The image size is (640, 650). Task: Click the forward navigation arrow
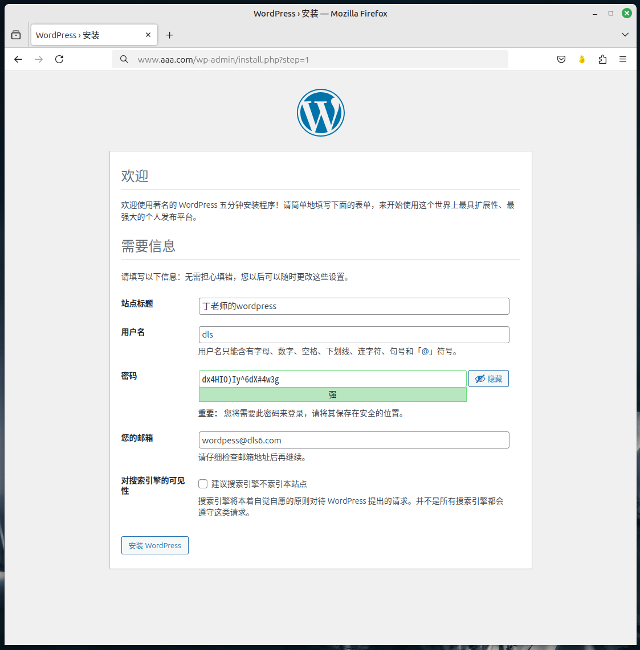39,59
